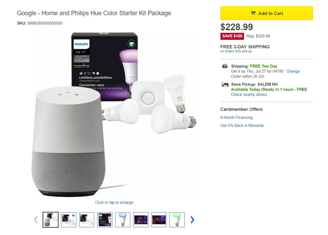This screenshot has width=328, height=235.
Task: Click 'on orders $35 and up' link
Action: (x=236, y=51)
